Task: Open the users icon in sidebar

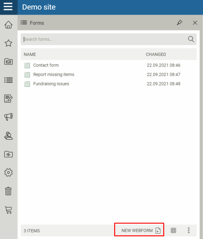Action: [x=8, y=135]
